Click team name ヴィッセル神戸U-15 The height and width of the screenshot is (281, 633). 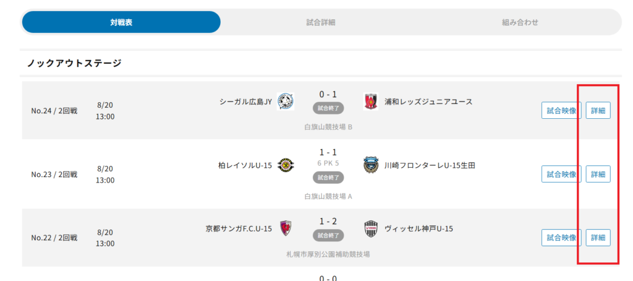tap(418, 229)
